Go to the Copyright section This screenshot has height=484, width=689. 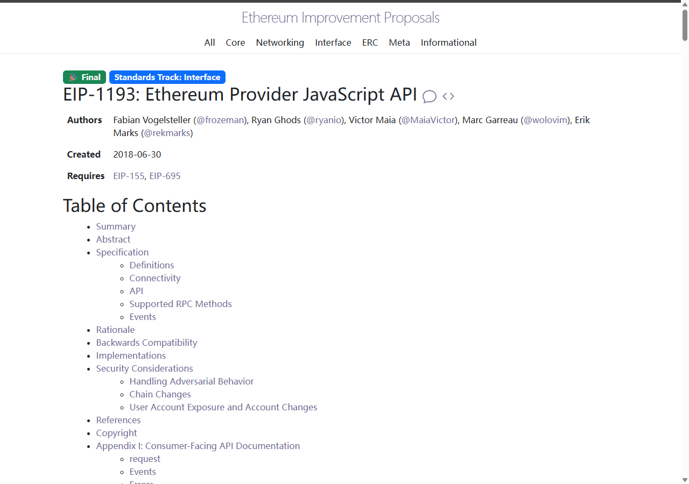point(117,433)
